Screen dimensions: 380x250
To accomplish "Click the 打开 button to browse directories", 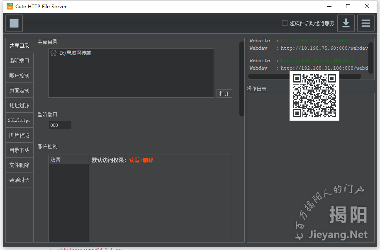I will pos(224,94).
